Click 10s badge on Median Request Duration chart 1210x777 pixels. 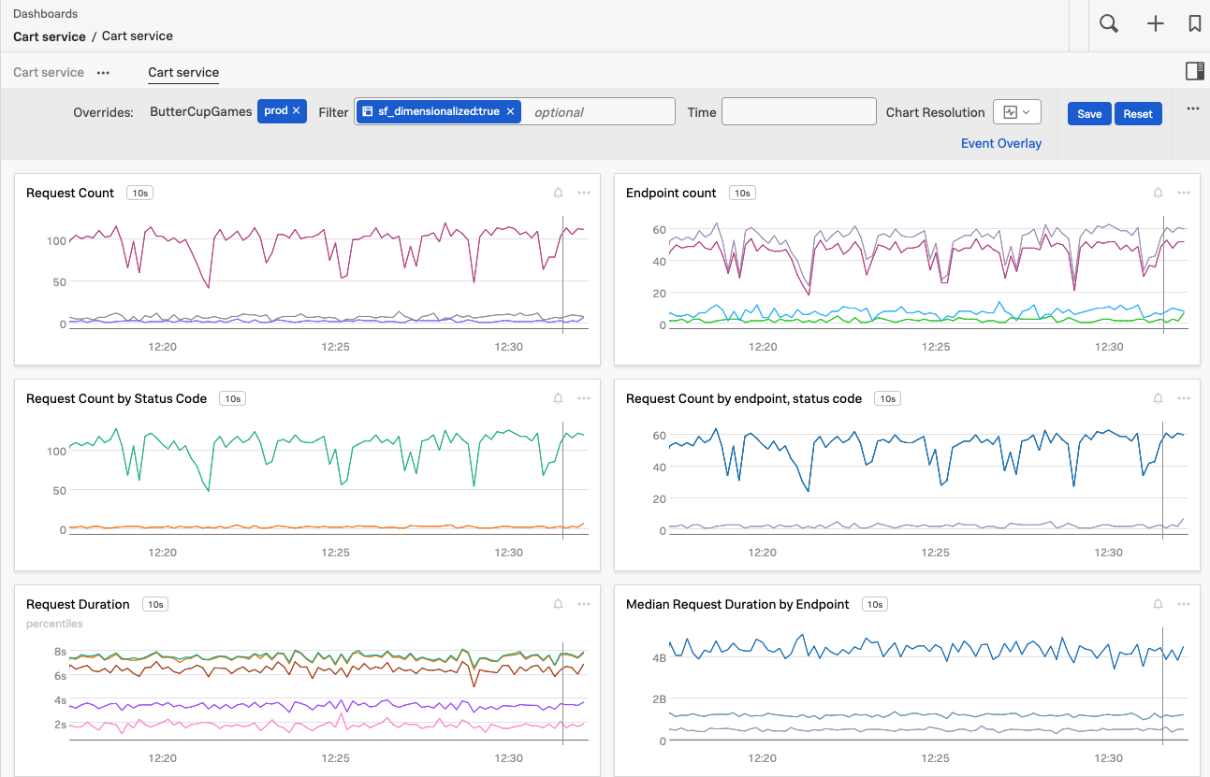875,604
